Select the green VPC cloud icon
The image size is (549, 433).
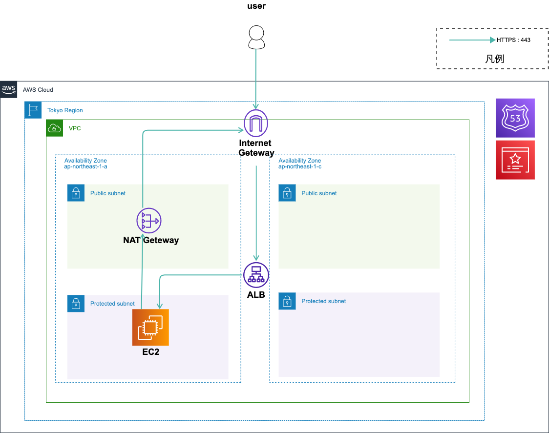pyautogui.click(x=55, y=128)
